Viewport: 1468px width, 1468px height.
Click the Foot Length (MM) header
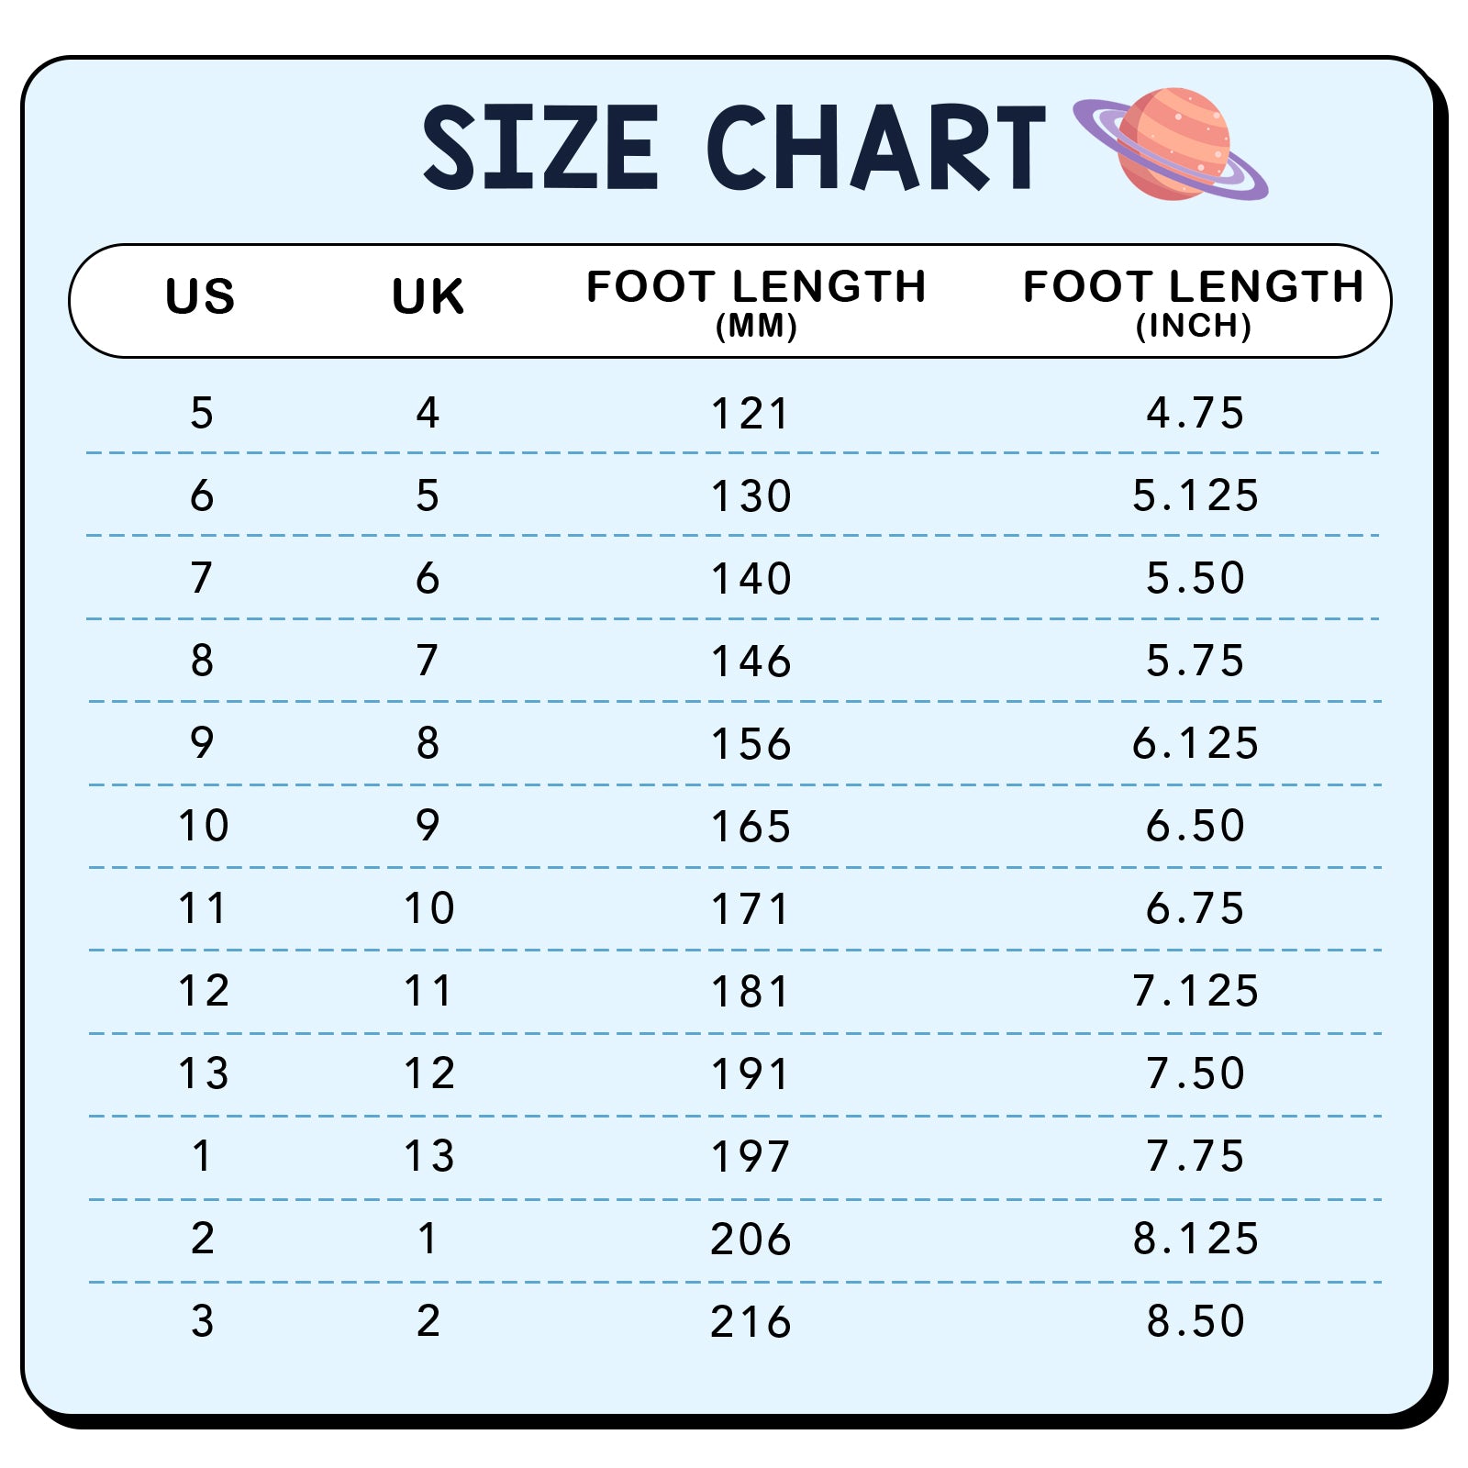(x=756, y=301)
